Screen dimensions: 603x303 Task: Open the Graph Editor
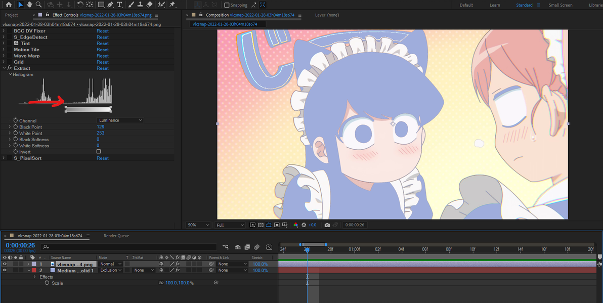pos(269,247)
